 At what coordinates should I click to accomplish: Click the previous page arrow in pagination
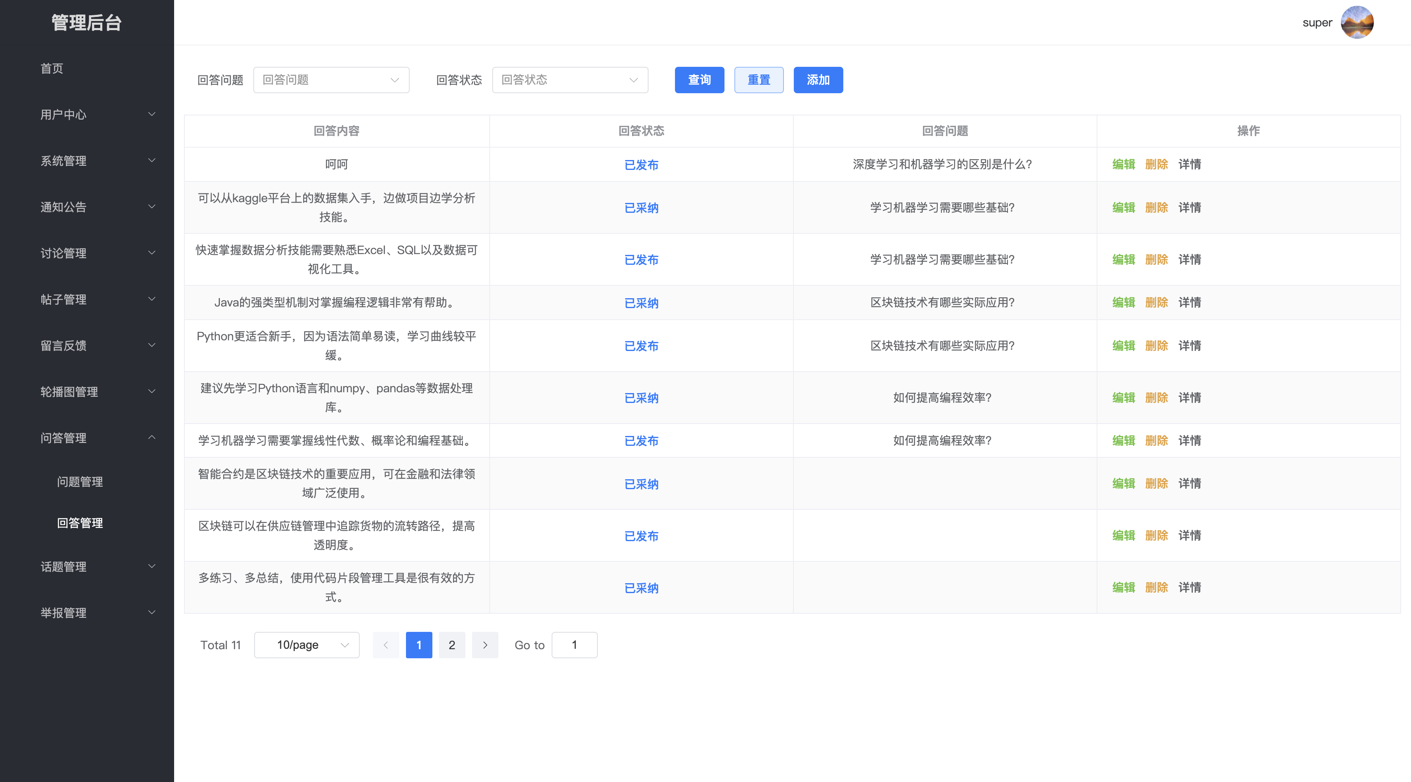[386, 645]
